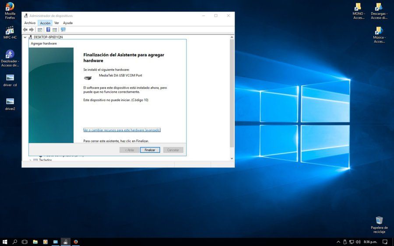Open the Ayuda menu
Viewport: 394px width, 246px height.
68,23
